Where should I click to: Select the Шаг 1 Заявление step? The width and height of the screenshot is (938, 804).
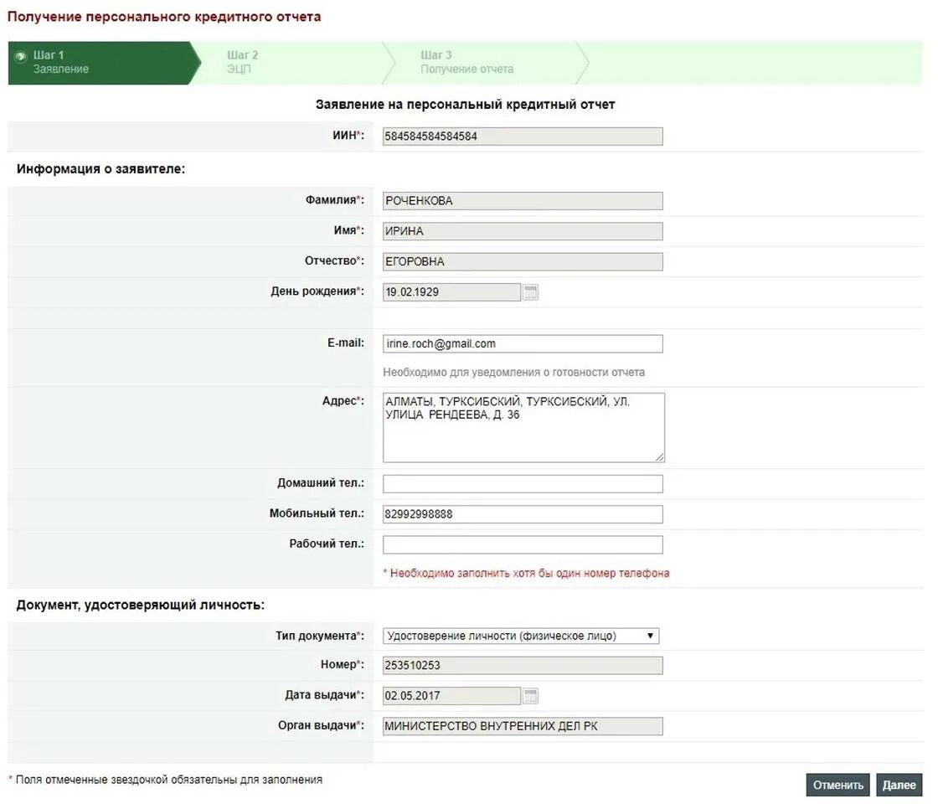point(104,63)
